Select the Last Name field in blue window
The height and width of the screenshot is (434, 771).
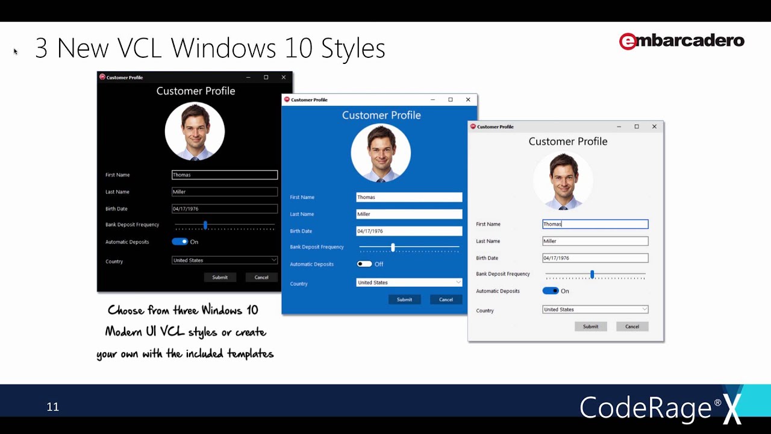coord(410,214)
